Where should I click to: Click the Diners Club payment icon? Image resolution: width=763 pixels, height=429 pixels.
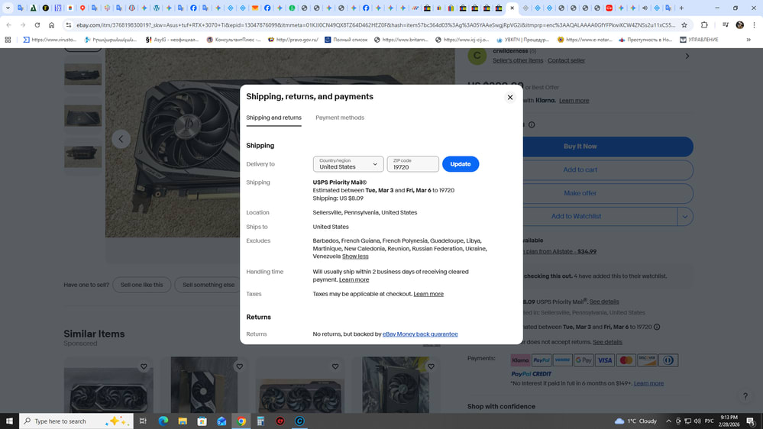[x=668, y=360]
